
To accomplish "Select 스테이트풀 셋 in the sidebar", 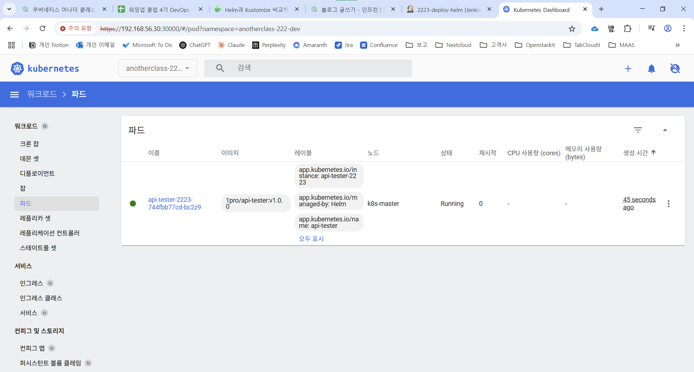I will coord(38,248).
